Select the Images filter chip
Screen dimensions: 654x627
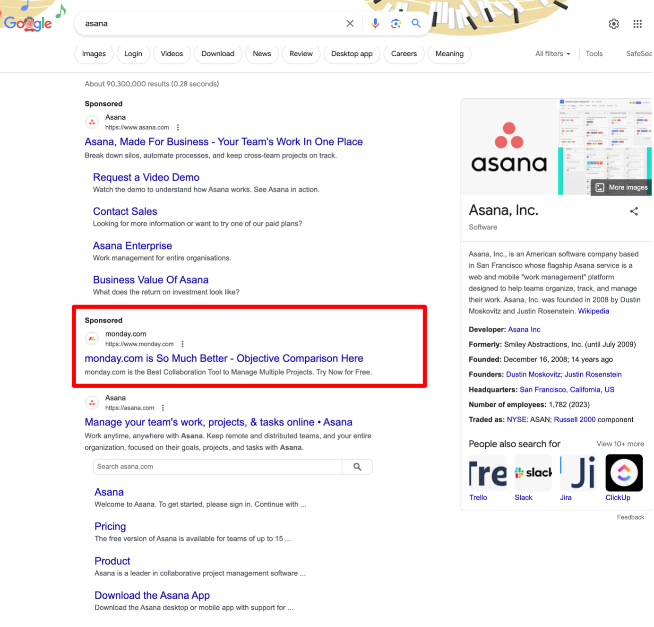pyautogui.click(x=94, y=54)
